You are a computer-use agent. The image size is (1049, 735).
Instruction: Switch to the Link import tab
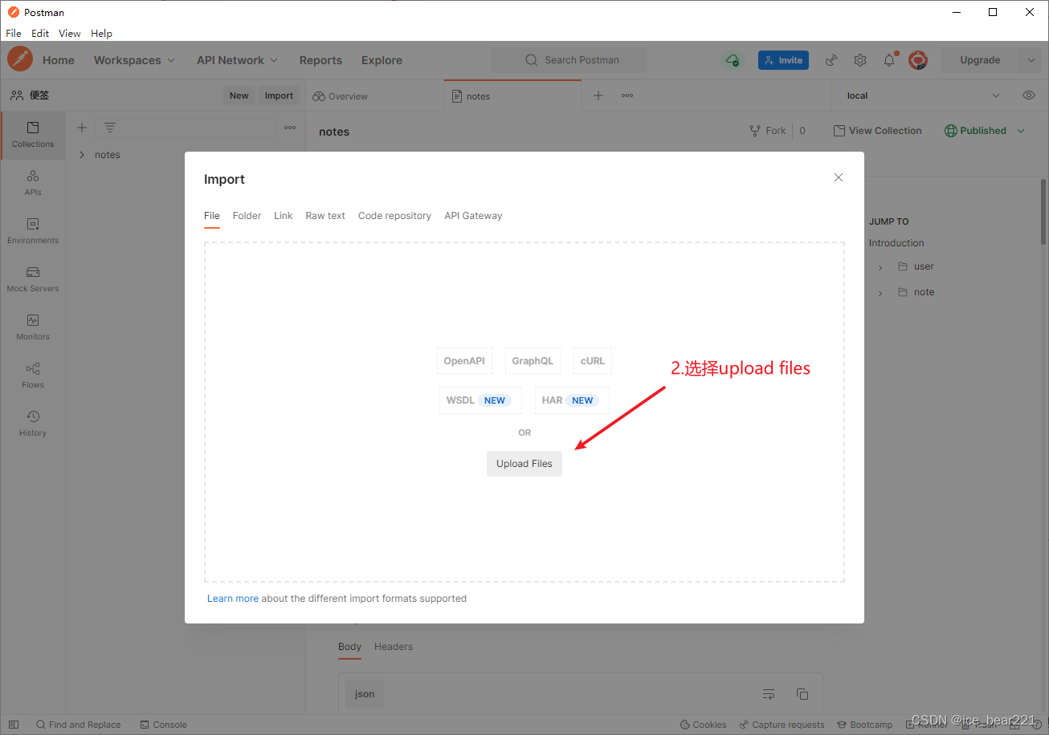click(284, 216)
